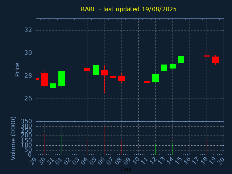Click the chart title 'RARE - last updated 19/08/2025'

click(x=129, y=9)
